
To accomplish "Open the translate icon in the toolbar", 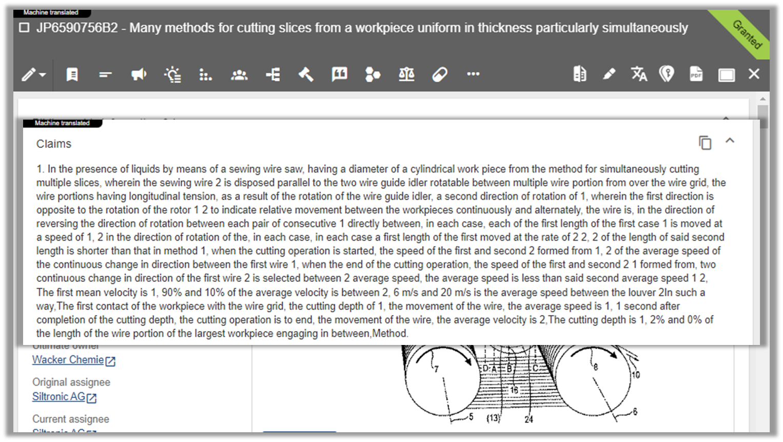I will point(638,74).
